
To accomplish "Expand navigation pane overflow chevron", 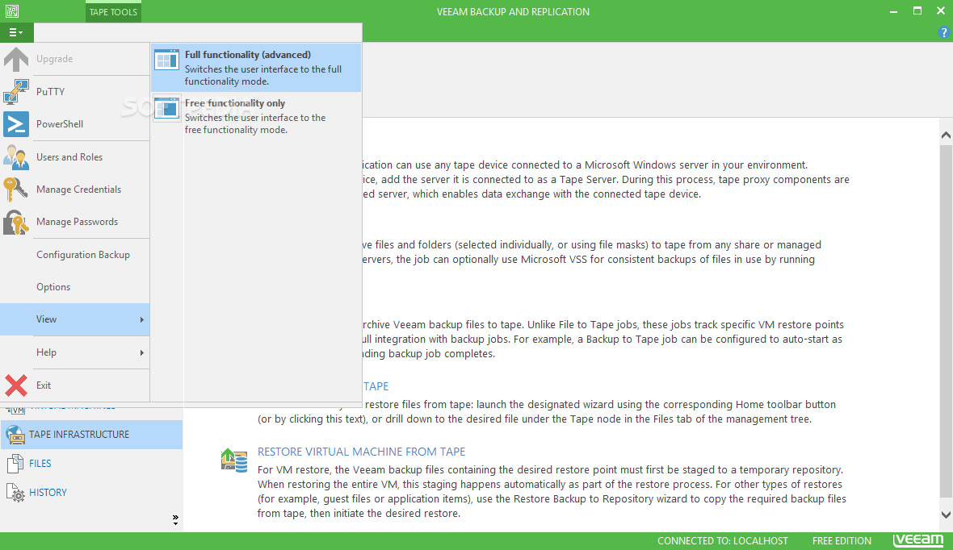I will point(175,519).
